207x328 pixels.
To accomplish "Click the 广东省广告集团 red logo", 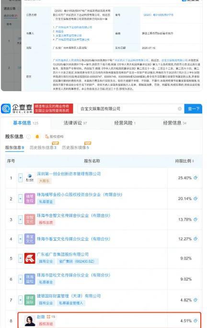I will click(x=30, y=258).
